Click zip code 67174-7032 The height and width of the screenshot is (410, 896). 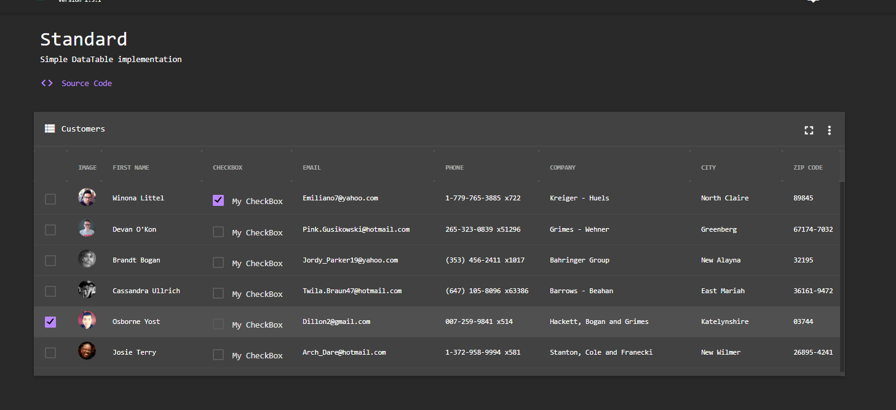813,229
